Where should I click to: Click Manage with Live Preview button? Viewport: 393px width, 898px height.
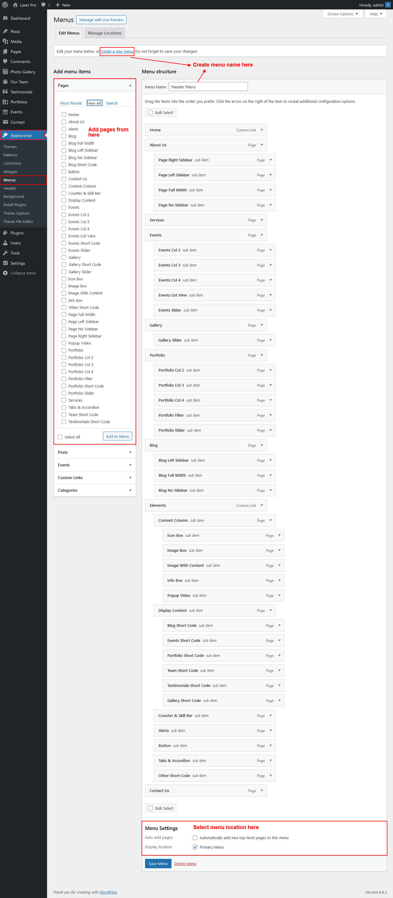pyautogui.click(x=101, y=20)
